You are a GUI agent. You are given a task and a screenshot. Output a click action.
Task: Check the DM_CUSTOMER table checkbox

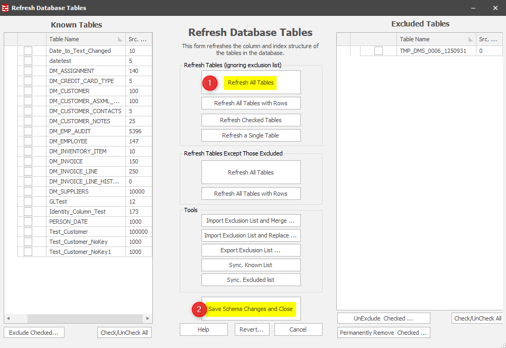28,91
